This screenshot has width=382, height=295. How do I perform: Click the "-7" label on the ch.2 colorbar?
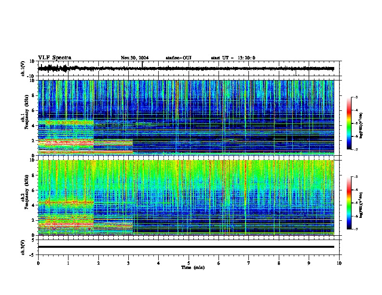point(355,229)
